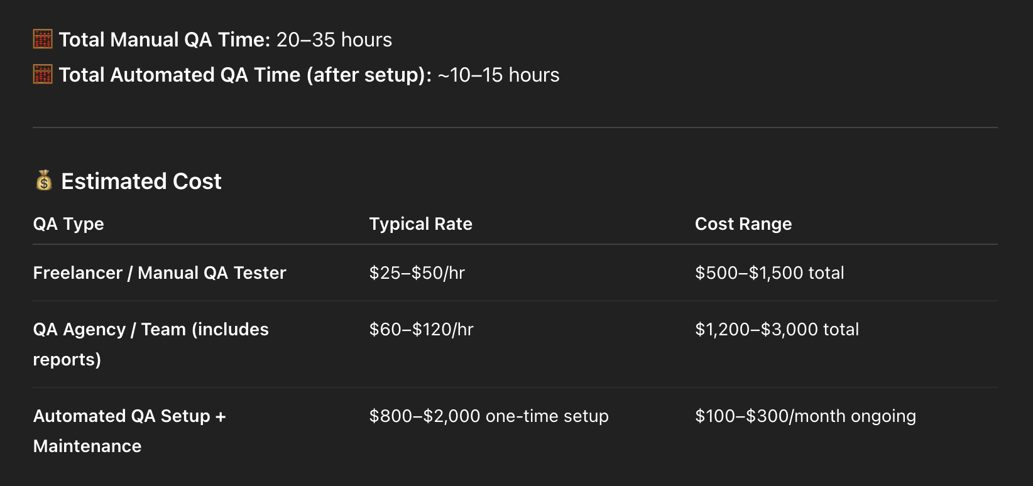This screenshot has height=486, width=1033.
Task: Click the $800–$2,000 one-time setup cell
Action: [x=489, y=416]
